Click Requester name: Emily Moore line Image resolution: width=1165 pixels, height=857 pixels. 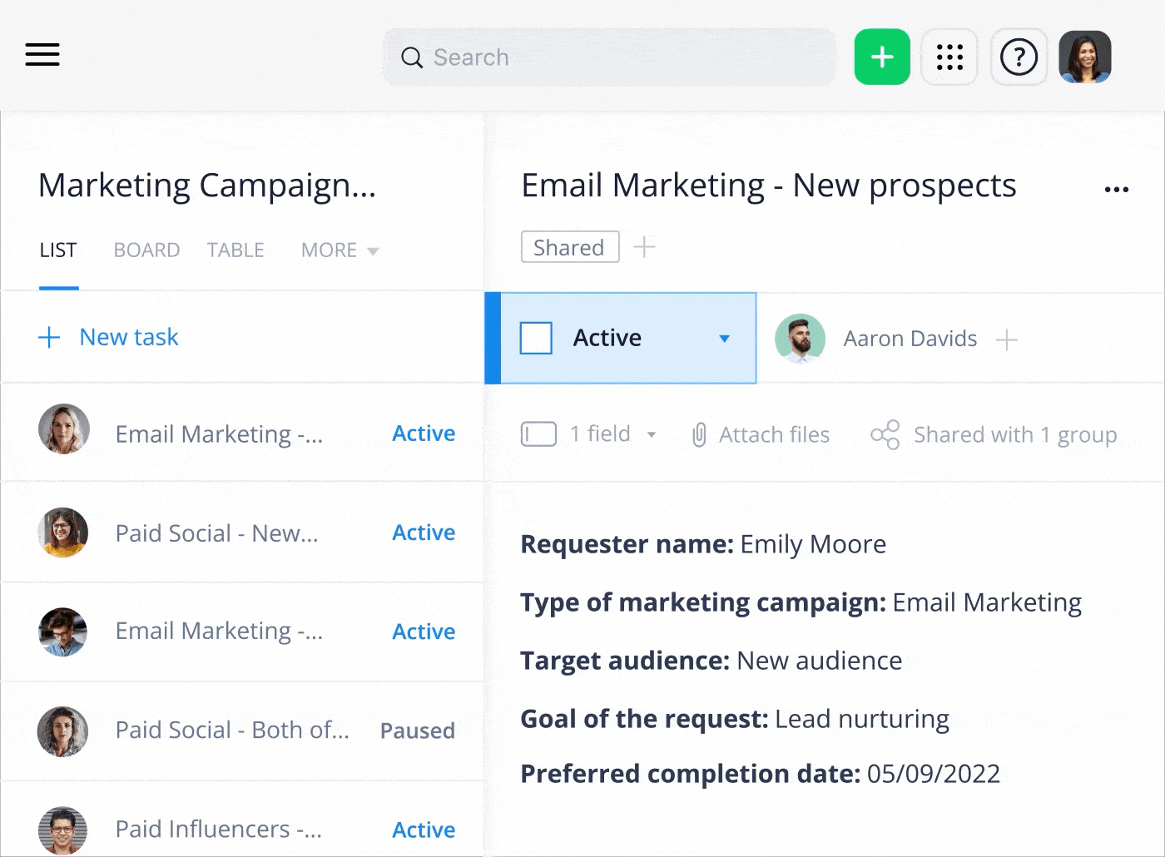click(x=703, y=544)
